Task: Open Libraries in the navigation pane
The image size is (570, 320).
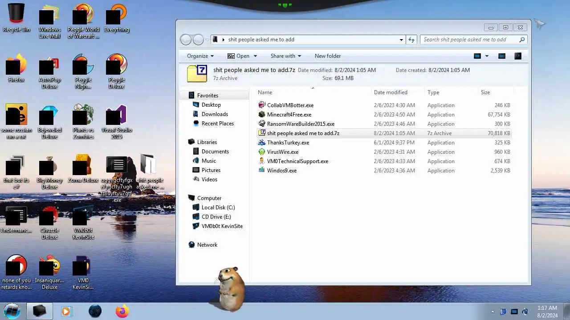Action: pos(207,142)
